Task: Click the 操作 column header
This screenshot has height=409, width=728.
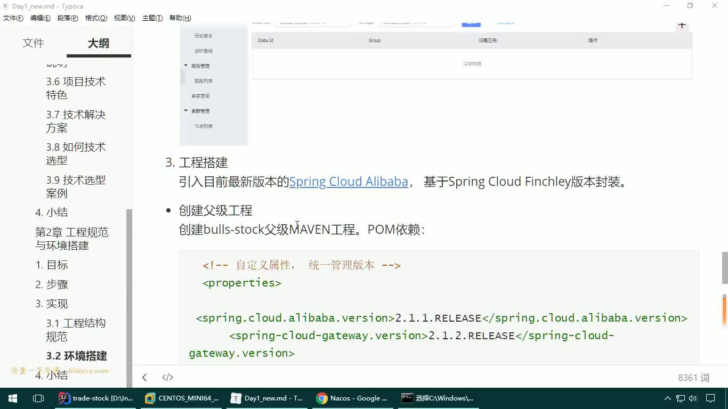Action: pyautogui.click(x=593, y=40)
